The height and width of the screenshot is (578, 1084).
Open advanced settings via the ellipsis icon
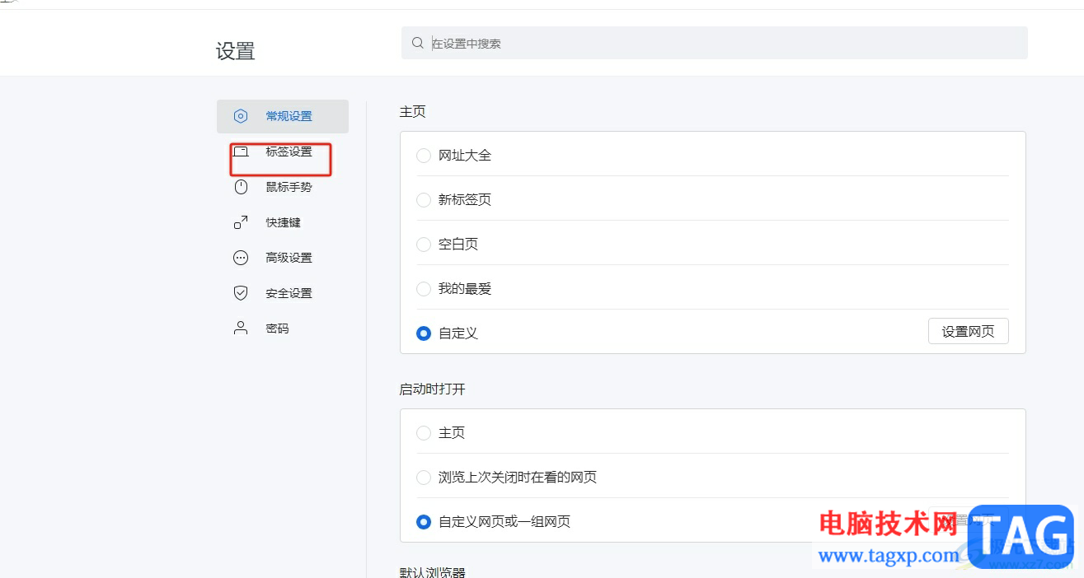click(x=240, y=258)
